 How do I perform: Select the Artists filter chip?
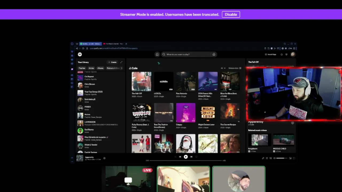click(x=91, y=68)
